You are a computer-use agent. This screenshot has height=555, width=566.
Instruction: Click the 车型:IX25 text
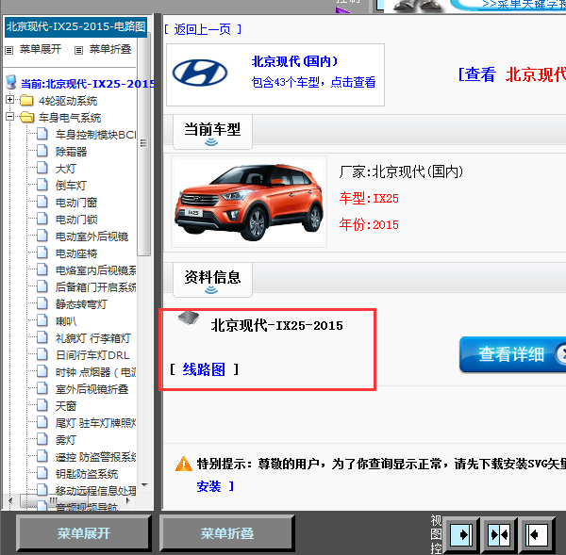[369, 198]
